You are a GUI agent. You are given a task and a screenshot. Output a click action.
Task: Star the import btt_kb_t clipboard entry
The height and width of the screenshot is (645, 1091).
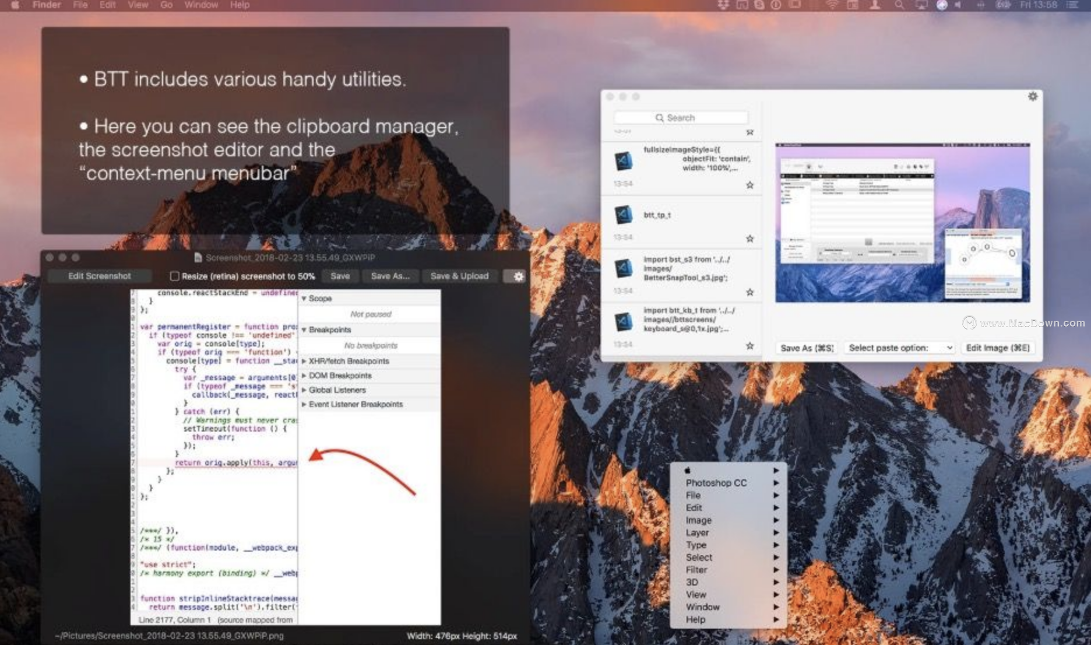point(750,346)
